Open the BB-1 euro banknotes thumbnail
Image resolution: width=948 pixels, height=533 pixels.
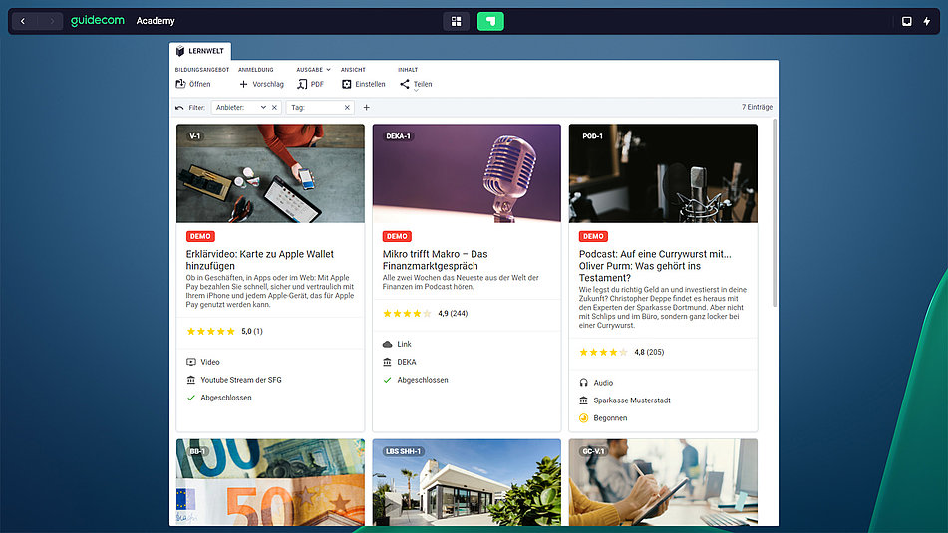(x=270, y=482)
